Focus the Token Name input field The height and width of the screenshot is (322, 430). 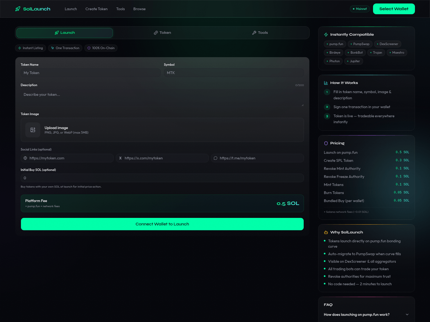[x=91, y=73]
